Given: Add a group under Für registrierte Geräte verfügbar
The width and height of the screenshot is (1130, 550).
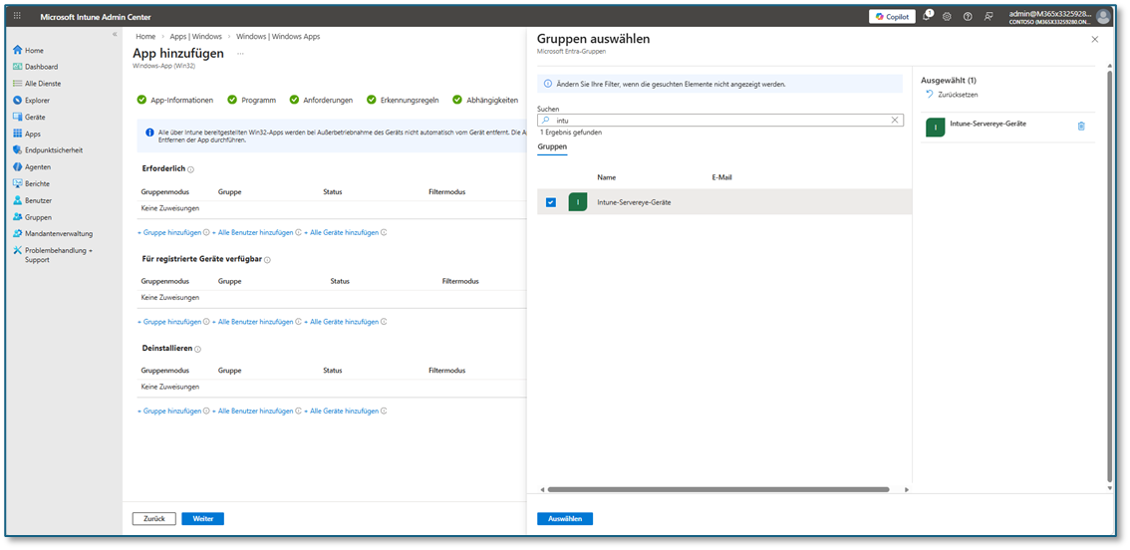Looking at the screenshot, I should point(169,322).
